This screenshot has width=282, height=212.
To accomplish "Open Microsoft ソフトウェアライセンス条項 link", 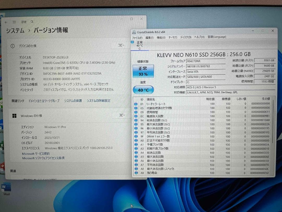I will click(43, 158).
